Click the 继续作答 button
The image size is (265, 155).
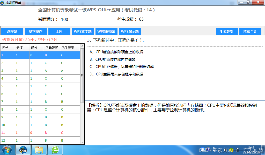point(250,31)
